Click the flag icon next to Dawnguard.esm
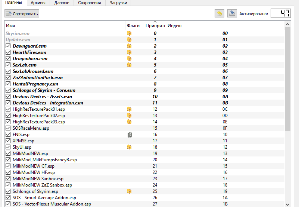Screen dimensions: 299x207 tap(129, 46)
